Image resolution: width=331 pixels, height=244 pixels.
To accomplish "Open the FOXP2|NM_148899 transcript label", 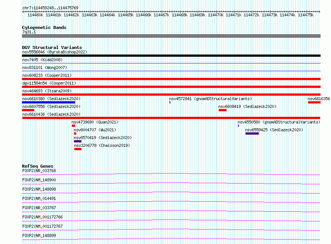I will tap(39, 235).
